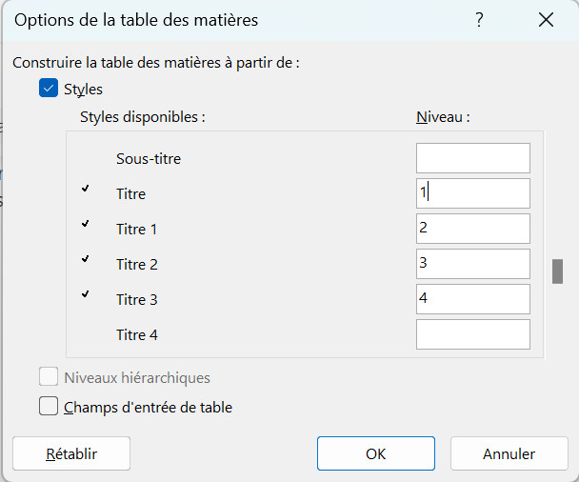
Task: Click the Titre 2 level field
Action: tap(472, 264)
